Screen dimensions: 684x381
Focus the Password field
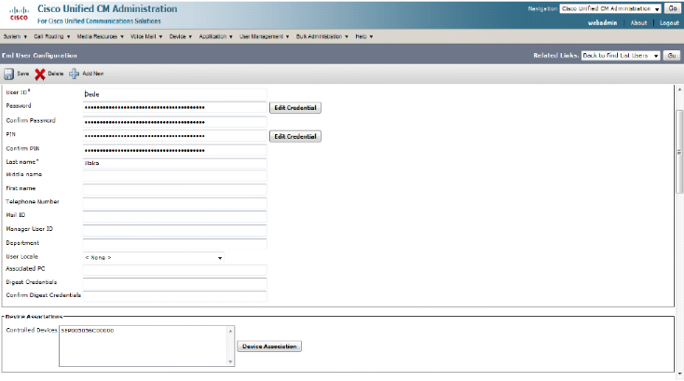click(x=174, y=107)
